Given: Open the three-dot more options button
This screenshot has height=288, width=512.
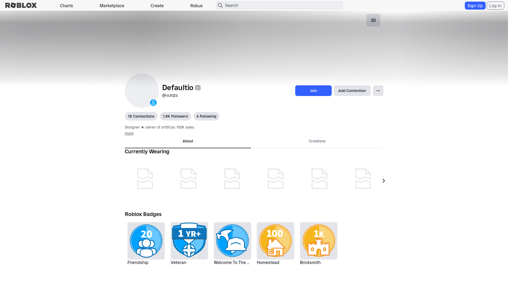Looking at the screenshot, I should [x=378, y=91].
